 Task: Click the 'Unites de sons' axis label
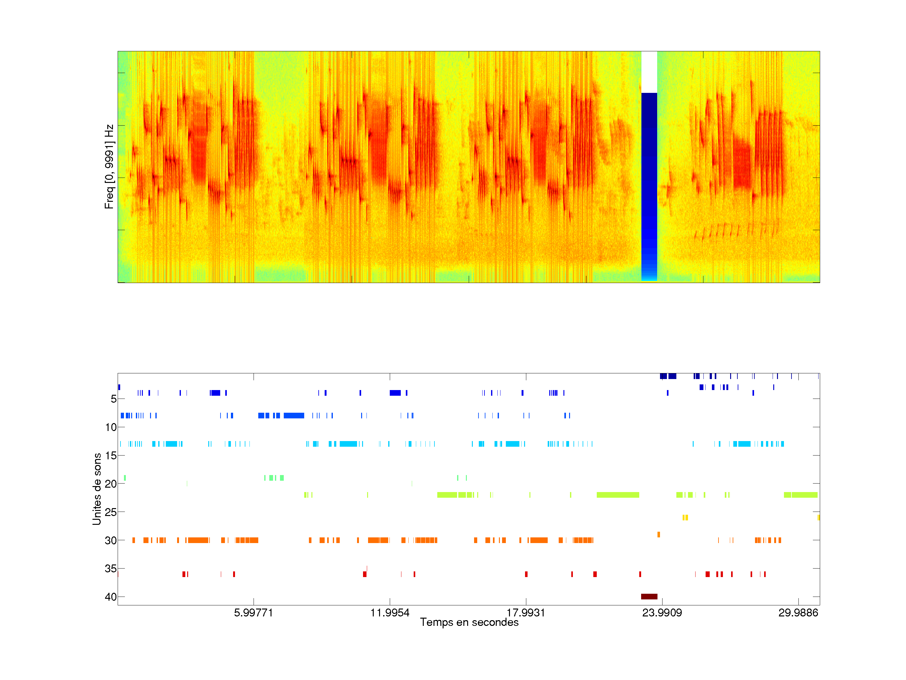97,489
